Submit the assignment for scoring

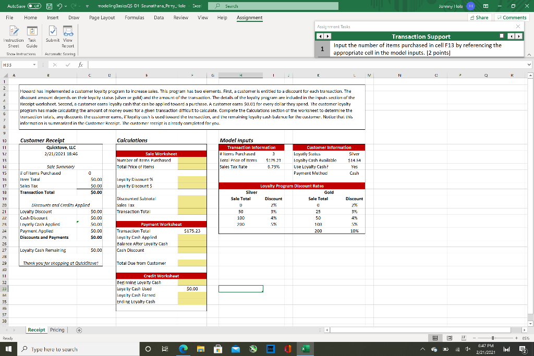[x=53, y=34]
